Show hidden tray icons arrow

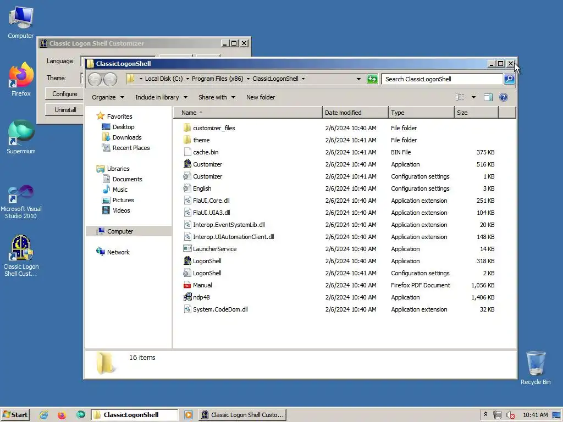click(485, 414)
